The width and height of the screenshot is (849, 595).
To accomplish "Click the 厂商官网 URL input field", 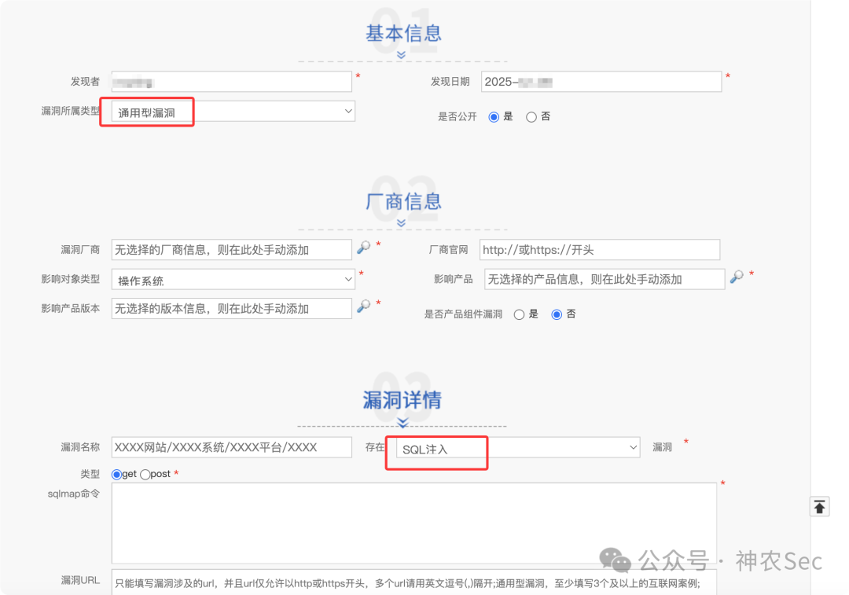I will coord(600,249).
